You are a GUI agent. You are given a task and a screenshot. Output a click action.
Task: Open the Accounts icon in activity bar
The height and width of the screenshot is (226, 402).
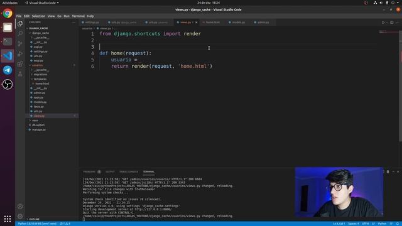pyautogui.click(x=20, y=207)
